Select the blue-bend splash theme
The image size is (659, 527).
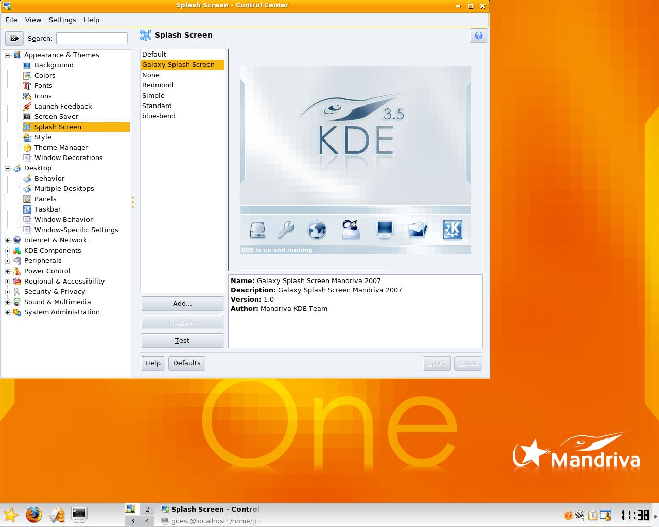coord(182,116)
